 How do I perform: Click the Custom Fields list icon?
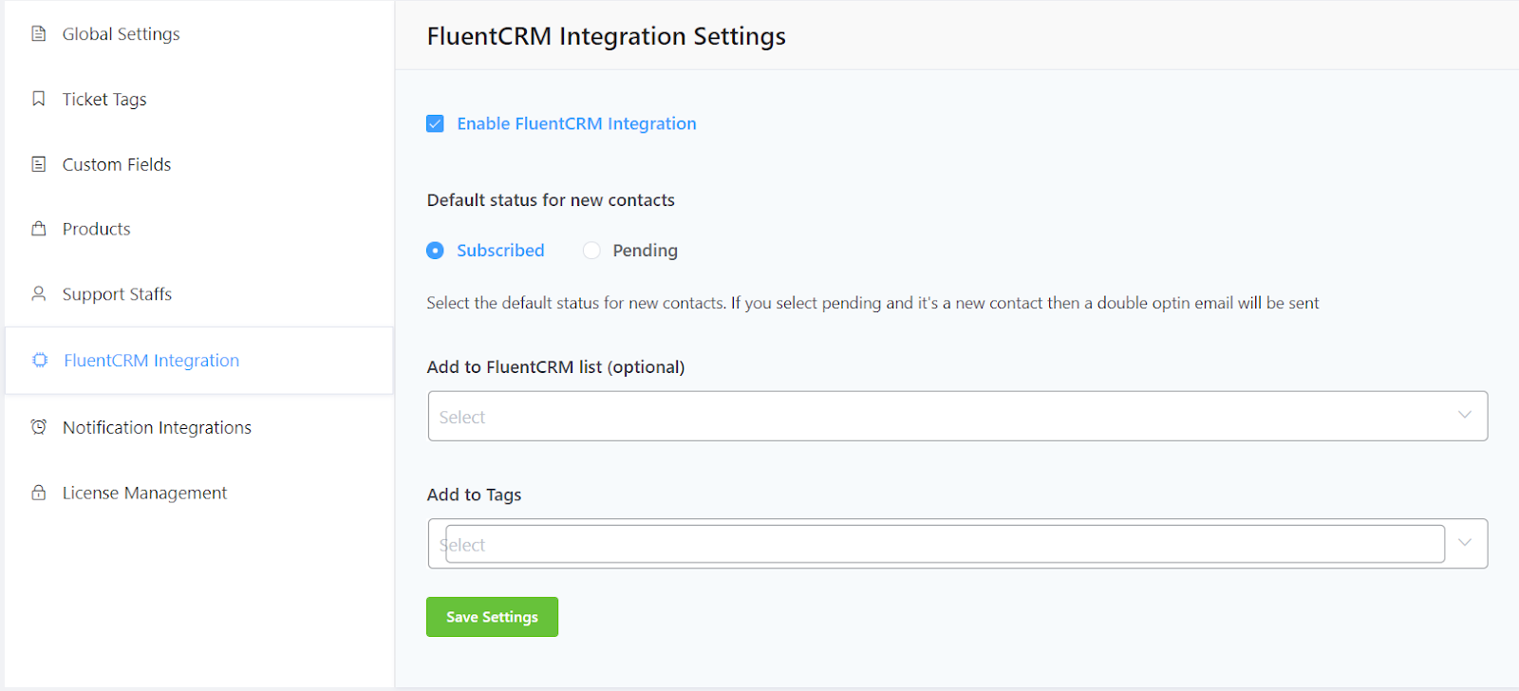click(39, 164)
